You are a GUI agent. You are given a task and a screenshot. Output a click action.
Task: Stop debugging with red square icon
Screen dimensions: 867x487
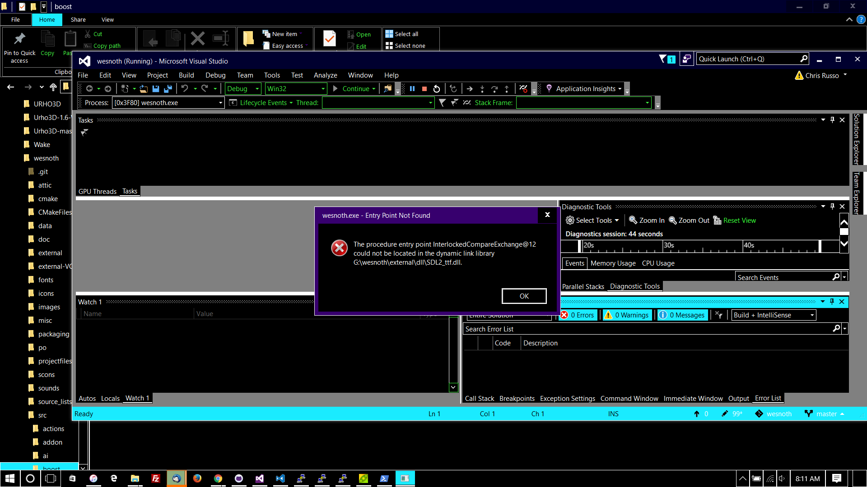424,89
